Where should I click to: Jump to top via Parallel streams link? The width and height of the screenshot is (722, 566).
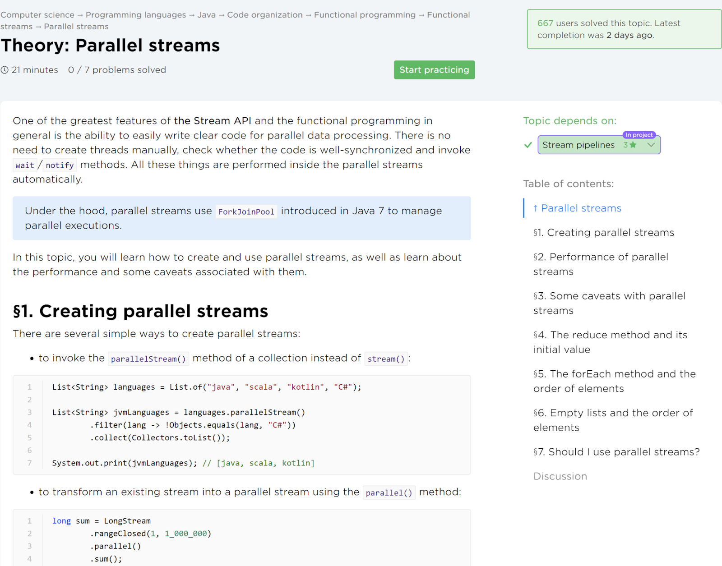pos(577,208)
